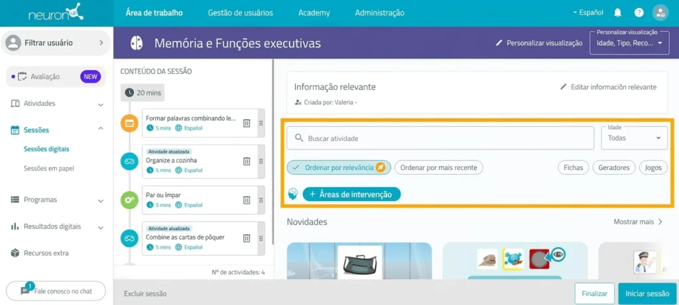
Task: Delete Organize a cozinha activity via trash icon
Action: [247, 161]
